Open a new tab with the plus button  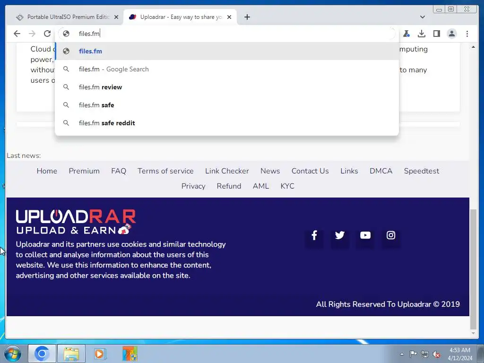tap(247, 17)
